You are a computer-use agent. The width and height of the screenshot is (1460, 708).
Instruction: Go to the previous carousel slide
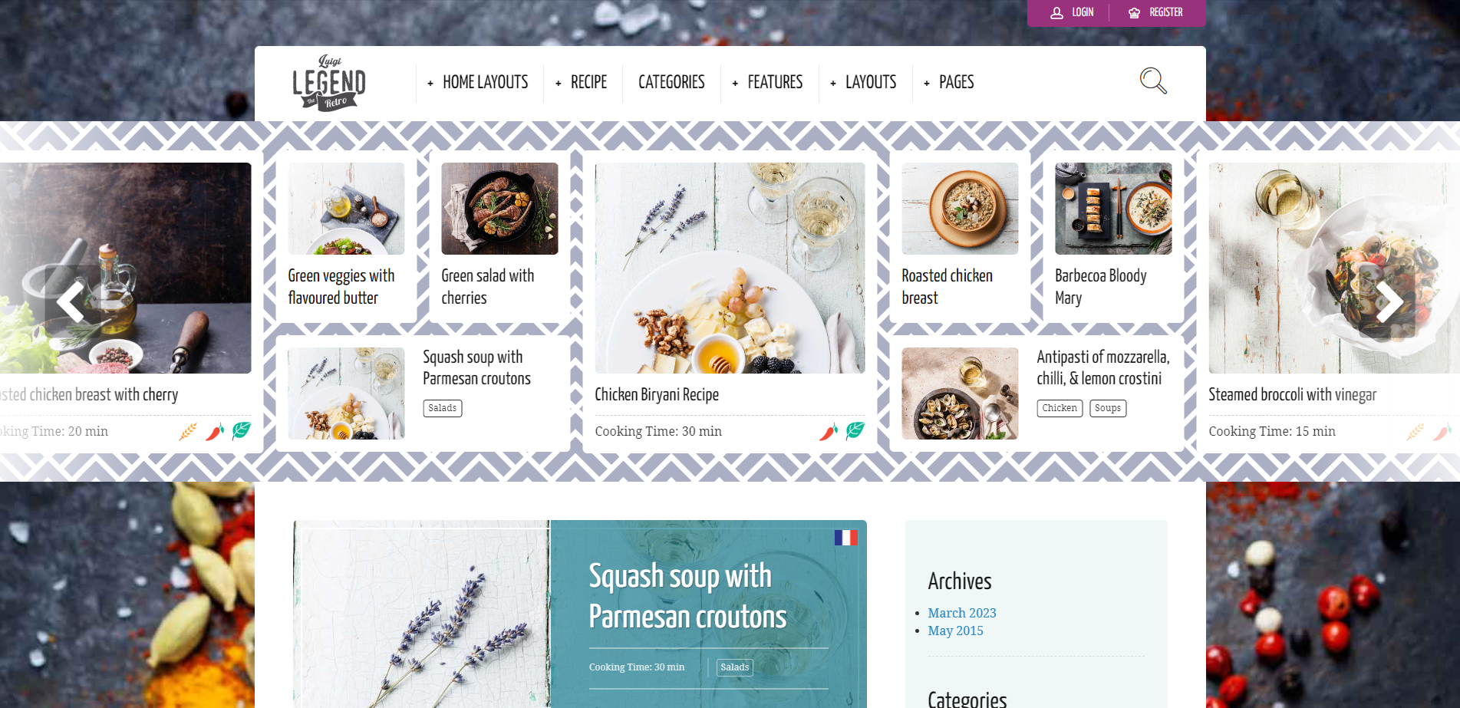(71, 301)
